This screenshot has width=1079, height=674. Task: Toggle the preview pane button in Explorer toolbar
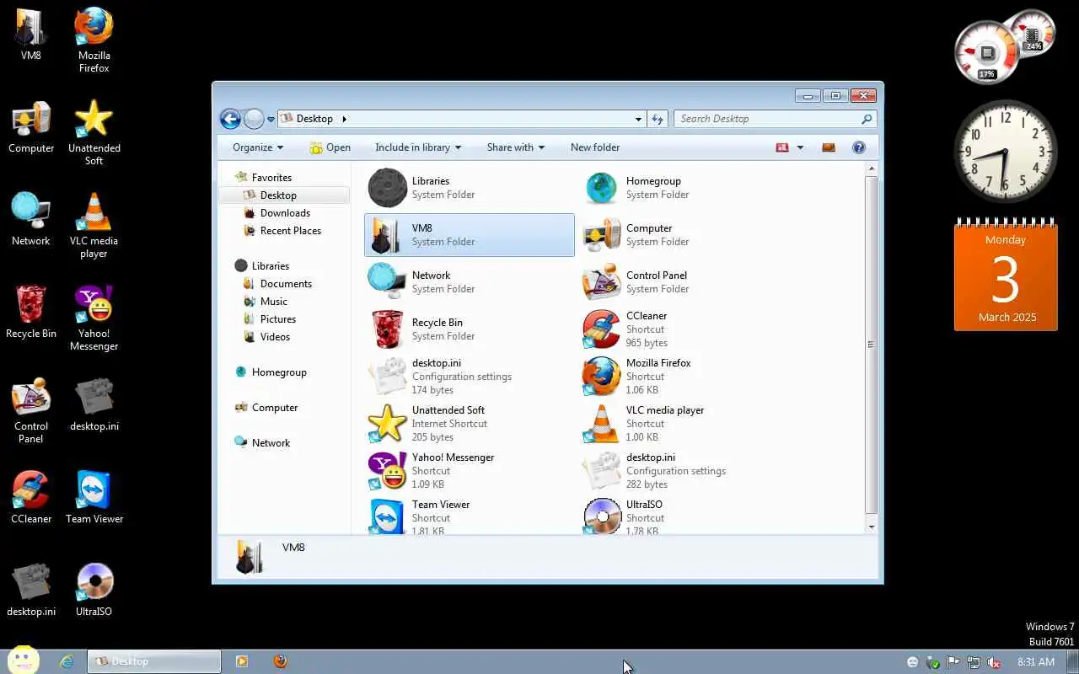[x=828, y=147]
